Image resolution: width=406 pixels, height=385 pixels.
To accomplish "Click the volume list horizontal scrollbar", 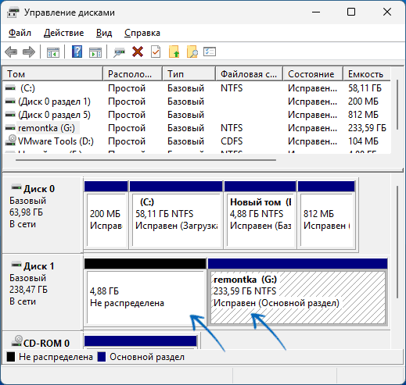I will [146, 160].
